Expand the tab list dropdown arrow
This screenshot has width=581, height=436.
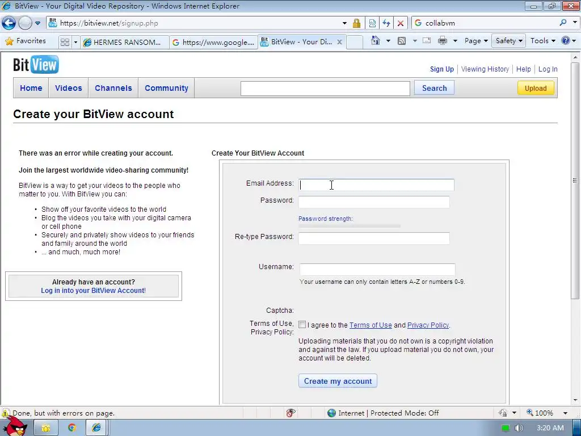75,42
